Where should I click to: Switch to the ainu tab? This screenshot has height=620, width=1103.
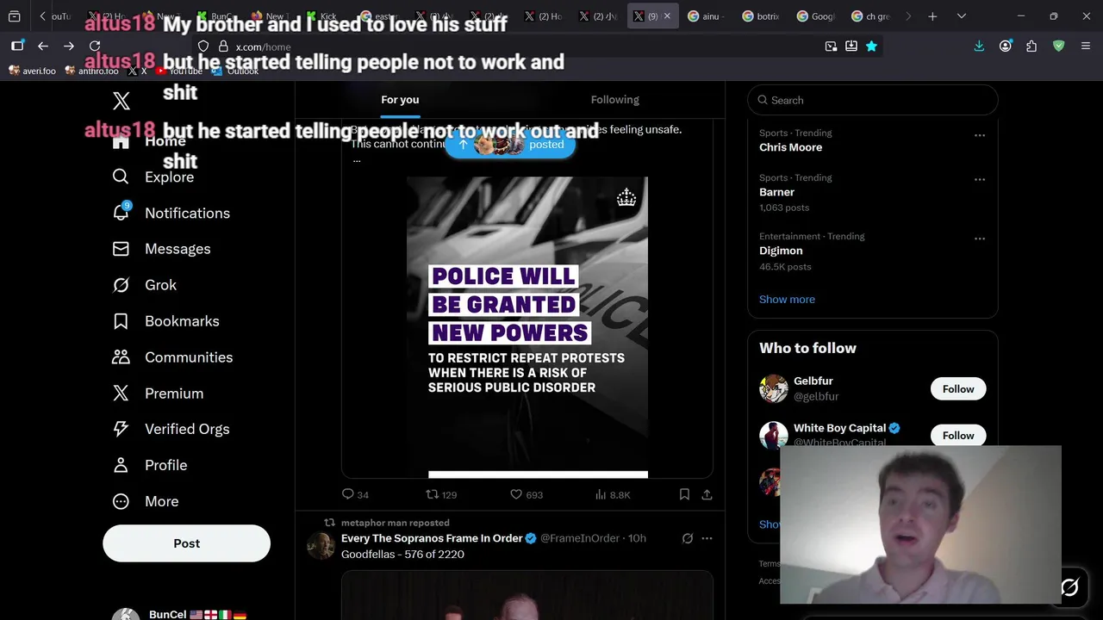click(707, 16)
